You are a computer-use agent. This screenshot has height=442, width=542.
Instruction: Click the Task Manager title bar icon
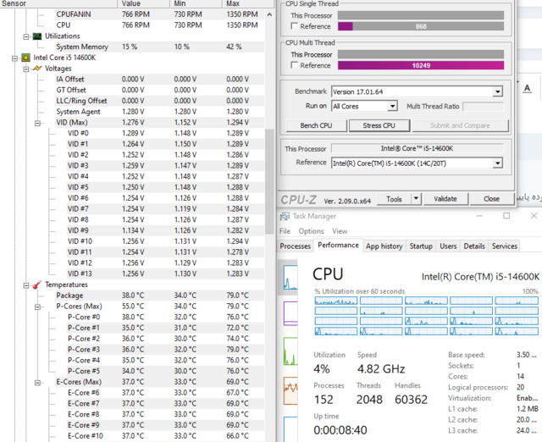tap(286, 217)
